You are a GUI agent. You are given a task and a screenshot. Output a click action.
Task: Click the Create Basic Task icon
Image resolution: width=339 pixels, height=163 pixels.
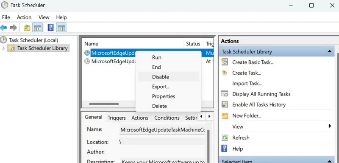click(225, 62)
